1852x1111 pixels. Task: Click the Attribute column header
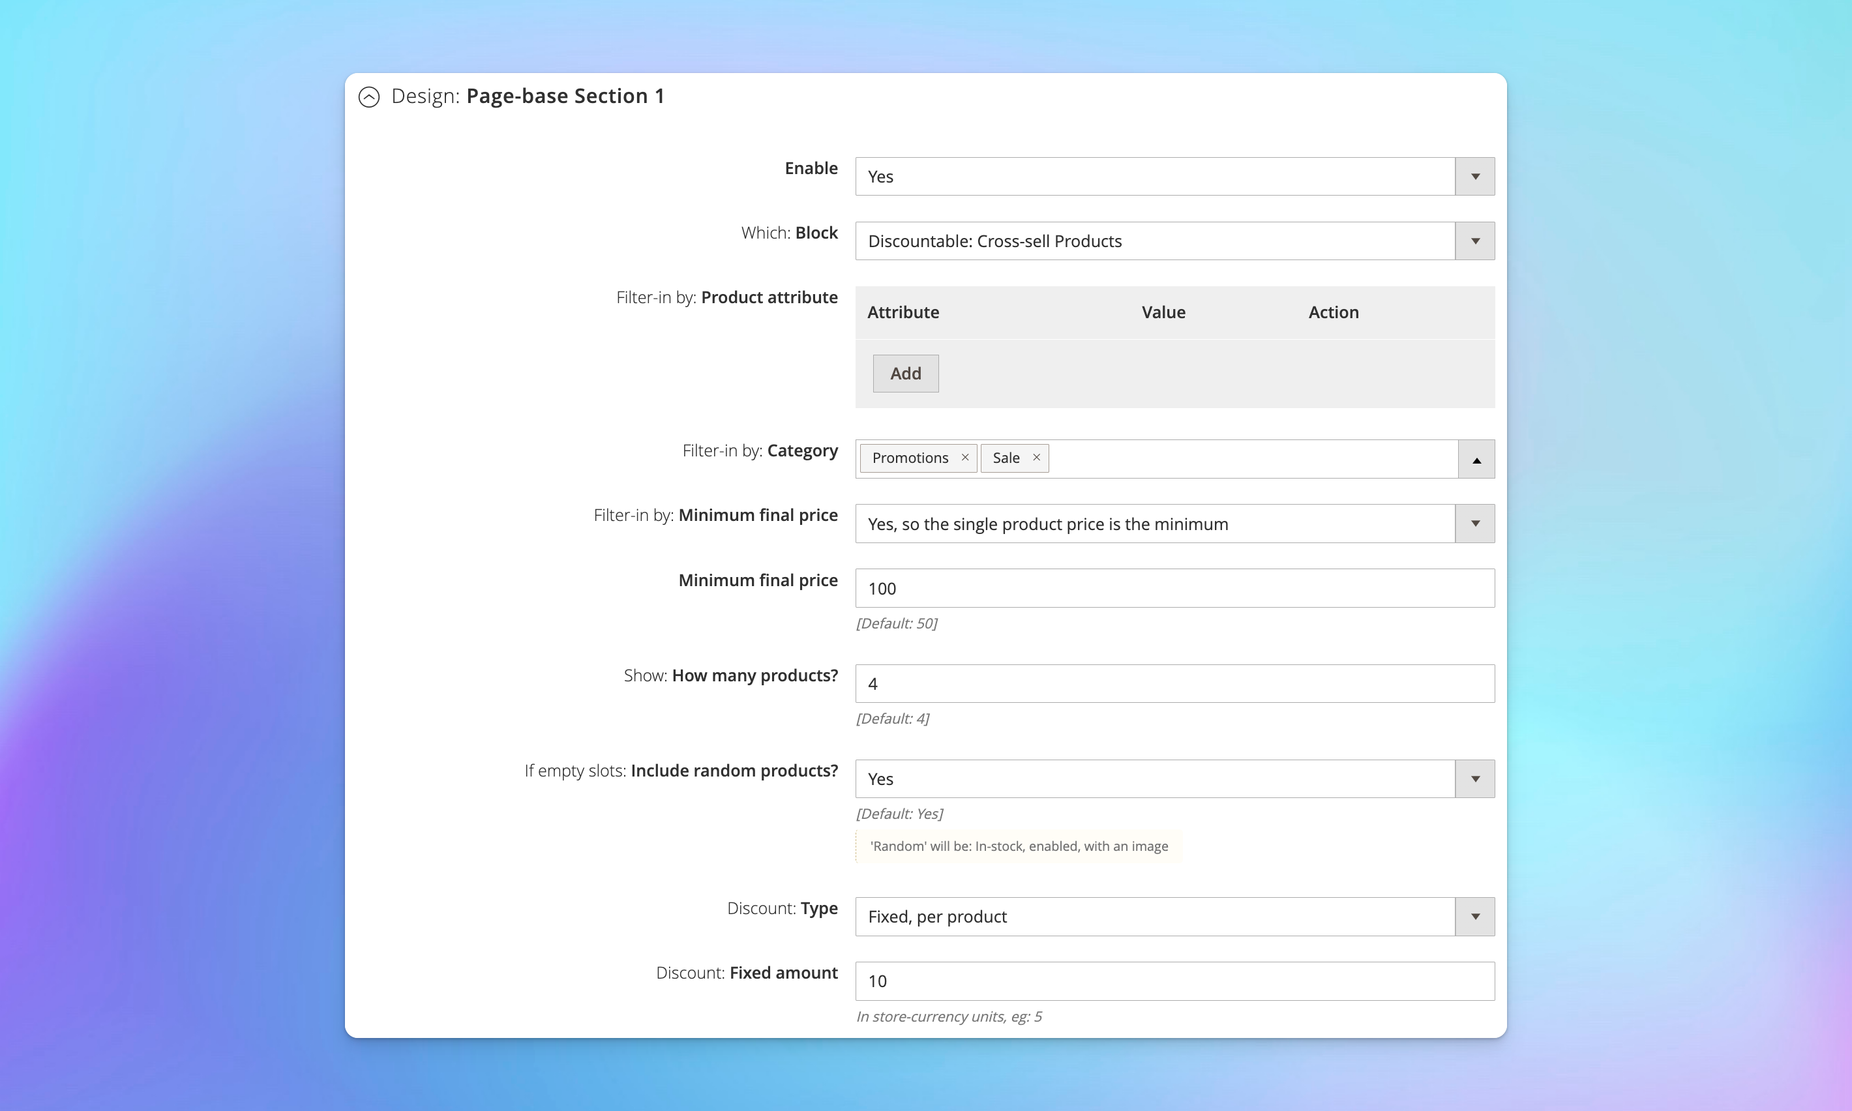click(x=903, y=312)
